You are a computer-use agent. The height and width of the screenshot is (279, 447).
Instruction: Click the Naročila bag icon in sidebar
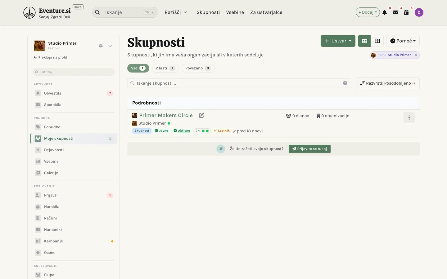[38, 207]
